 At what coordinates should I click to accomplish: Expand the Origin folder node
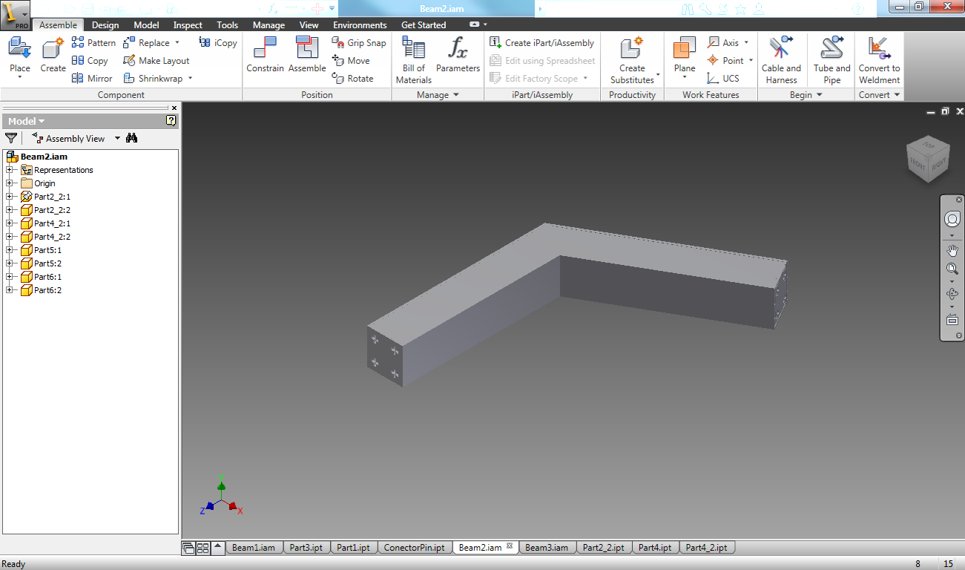tap(10, 183)
